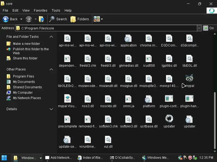Select the D3DCom... dll file icon
217x162 pixels.
coord(169,38)
